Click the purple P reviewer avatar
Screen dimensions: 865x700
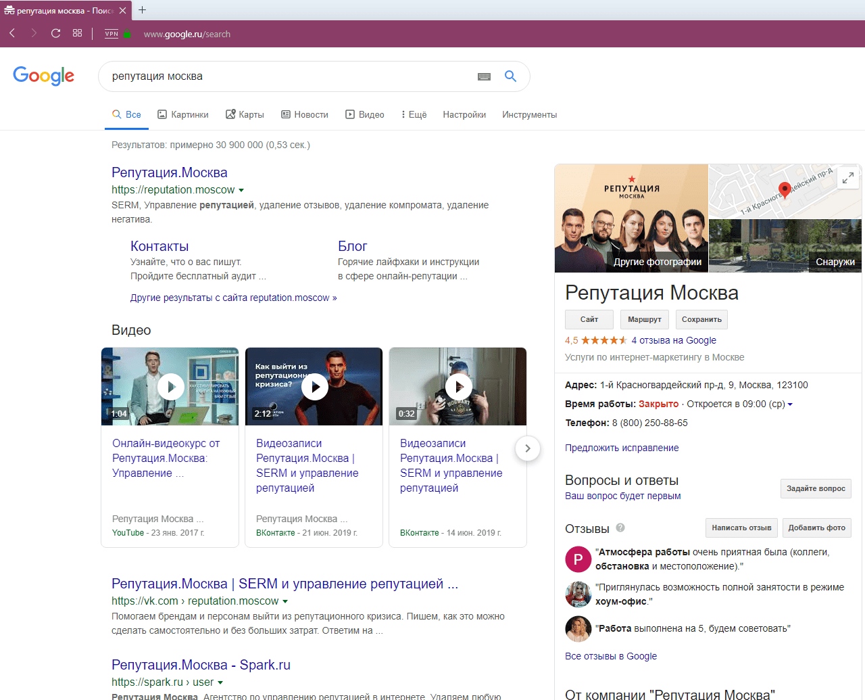(x=578, y=559)
